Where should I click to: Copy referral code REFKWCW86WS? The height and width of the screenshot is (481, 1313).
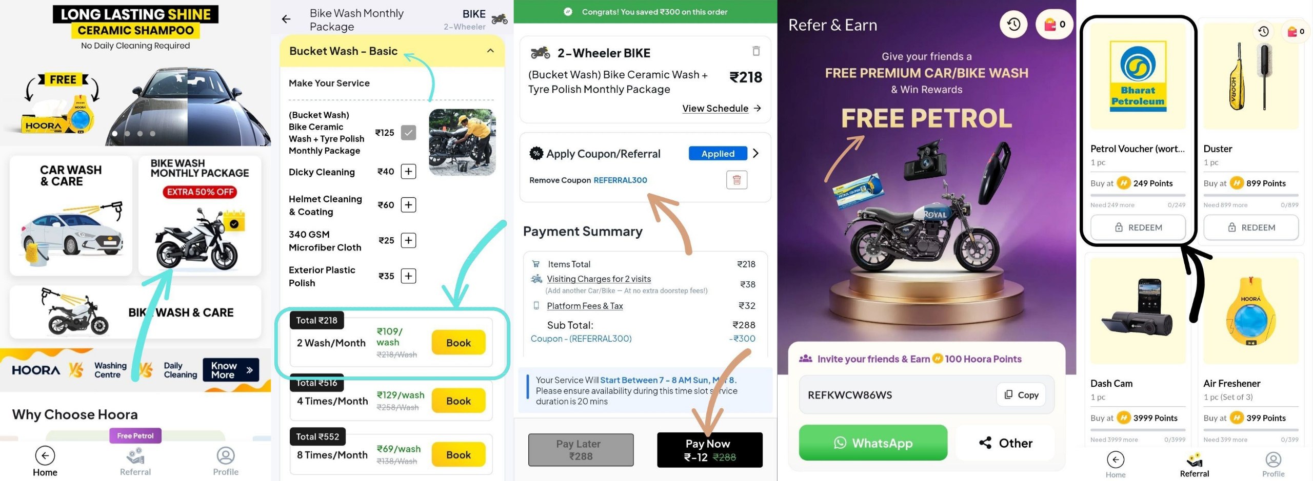(1021, 395)
